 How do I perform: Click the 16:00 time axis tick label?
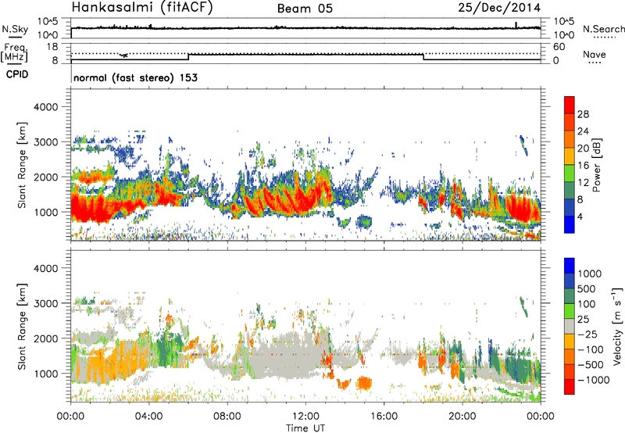(x=384, y=417)
